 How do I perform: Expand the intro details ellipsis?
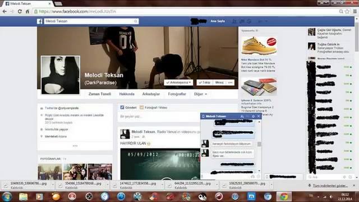click(x=75, y=146)
